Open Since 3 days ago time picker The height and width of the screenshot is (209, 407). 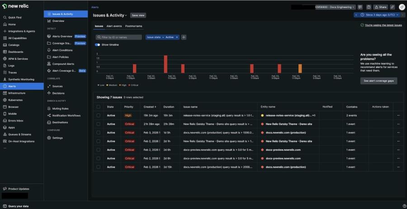click(380, 15)
